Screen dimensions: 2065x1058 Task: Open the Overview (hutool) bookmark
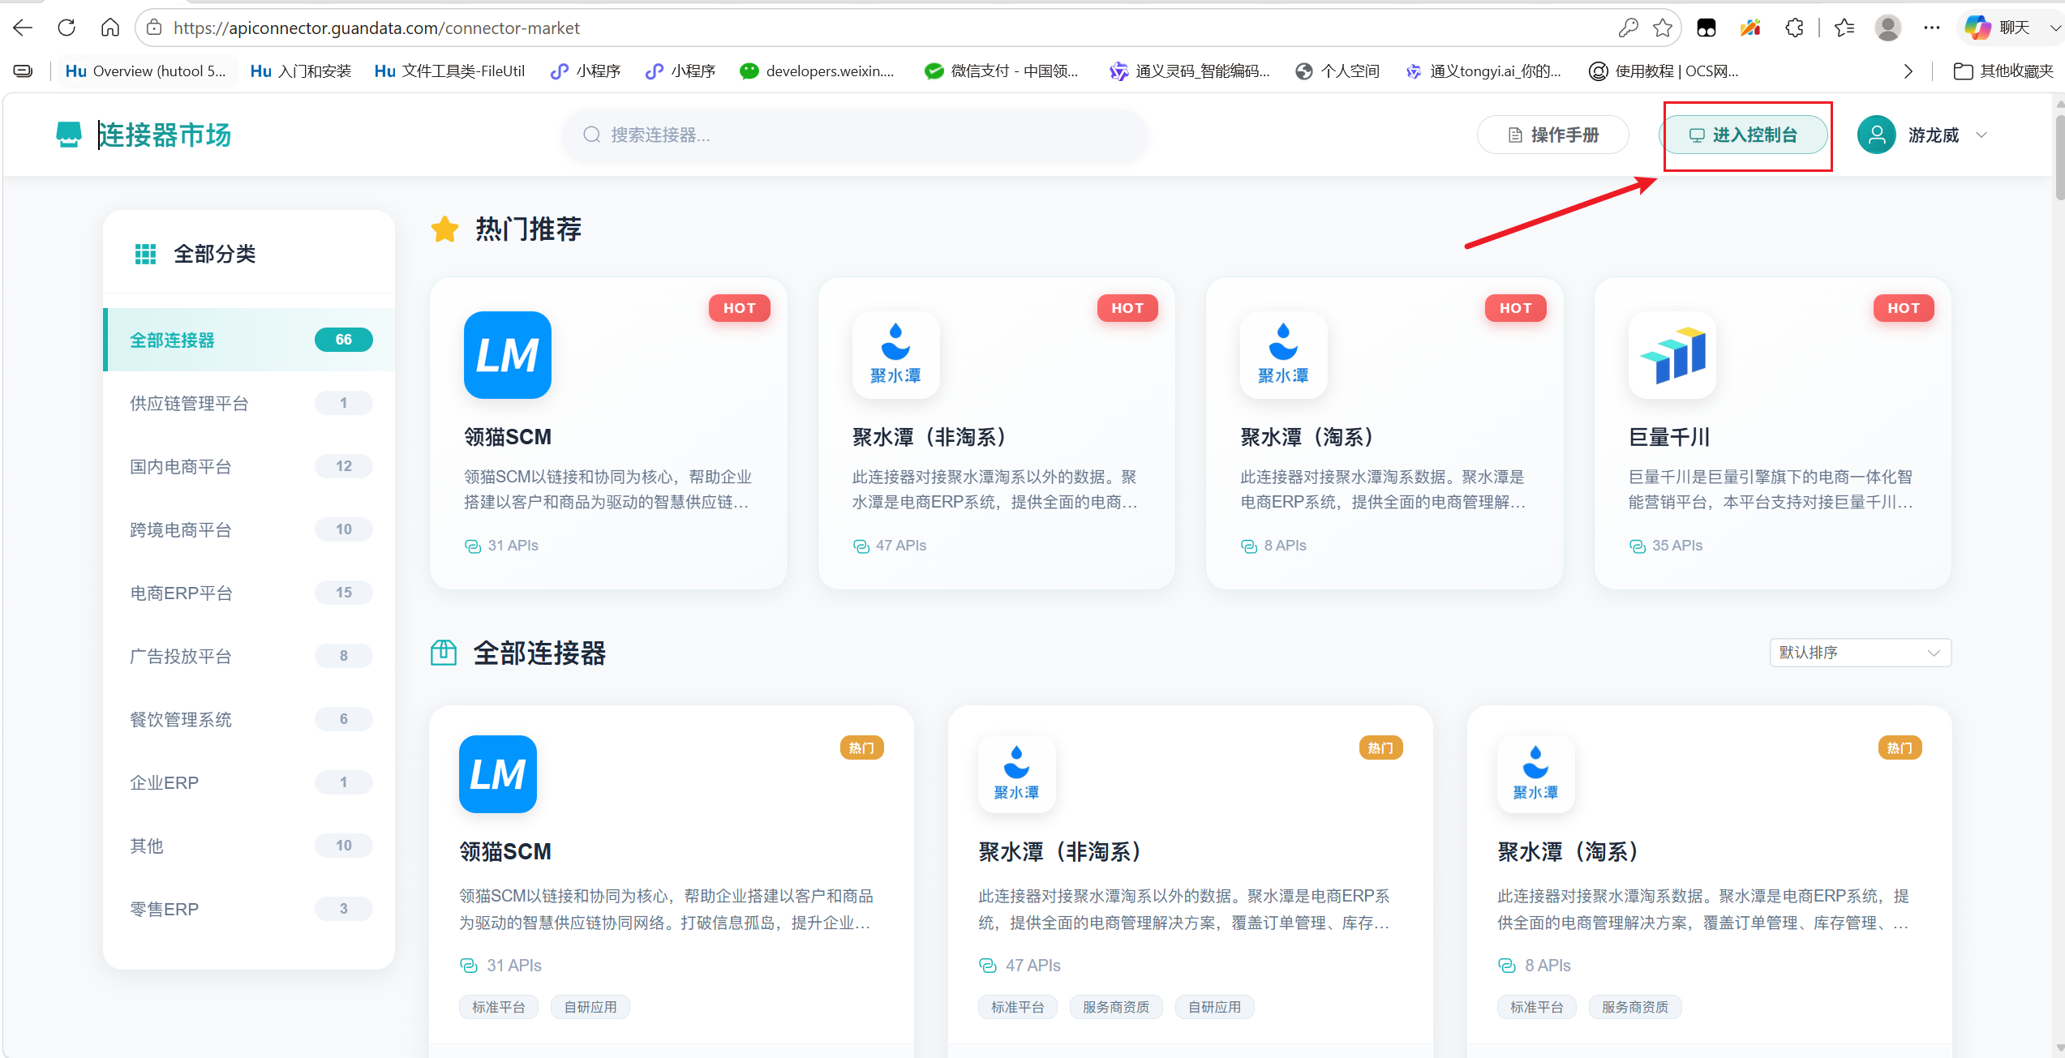(x=146, y=71)
